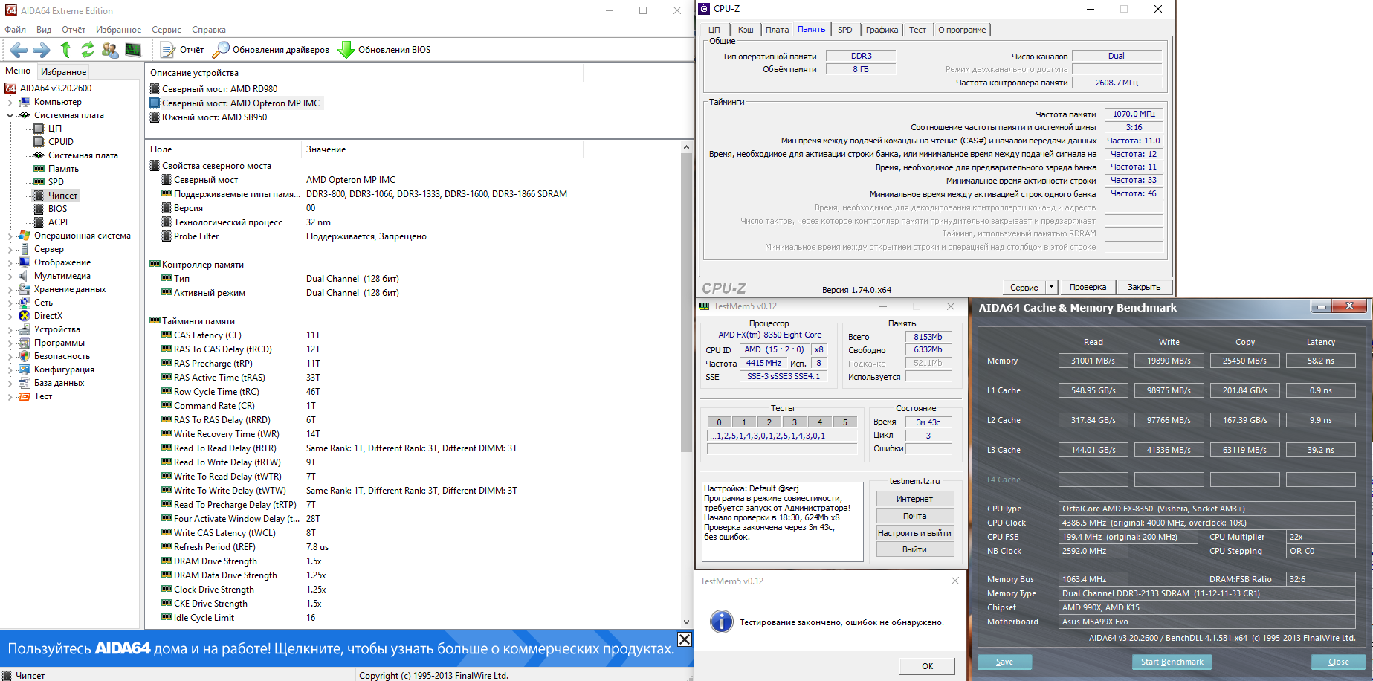The width and height of the screenshot is (1373, 681).
Task: Go back with the AIDA64 toolbar left arrow
Action: pyautogui.click(x=19, y=50)
